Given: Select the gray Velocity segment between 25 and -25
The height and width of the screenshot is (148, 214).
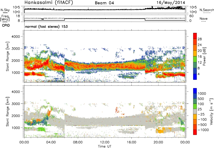Looking at the screenshot, I should (x=195, y=112).
